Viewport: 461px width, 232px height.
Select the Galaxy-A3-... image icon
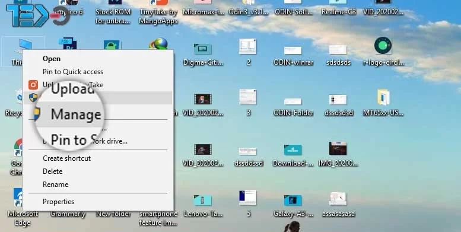coord(293,200)
